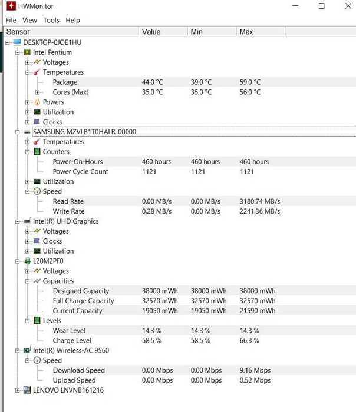Screen dimensions: 356x412
Task: Open the File menu
Action: [x=11, y=20]
